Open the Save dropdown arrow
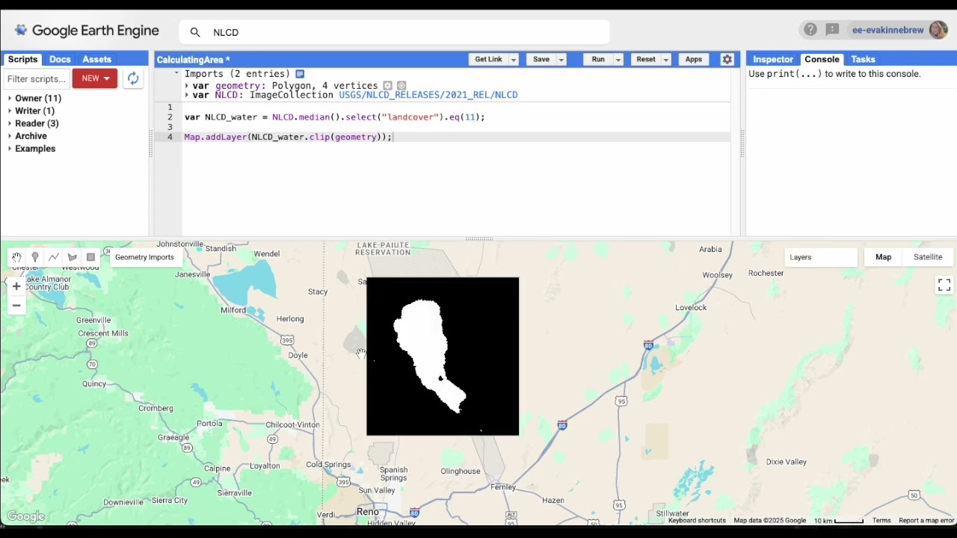Screen dimensions: 957x538 tap(561, 60)
